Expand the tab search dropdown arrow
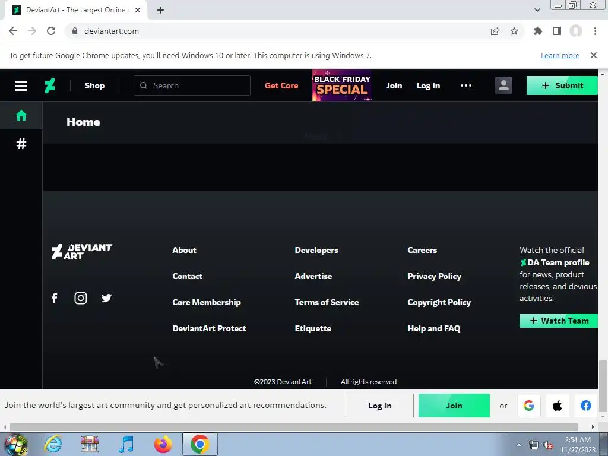The height and width of the screenshot is (456, 608). click(x=537, y=10)
